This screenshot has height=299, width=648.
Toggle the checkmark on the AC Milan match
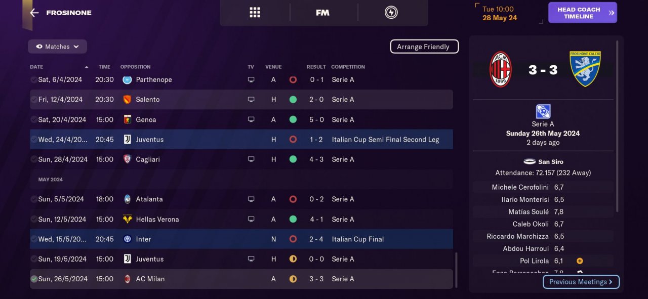tap(34, 279)
